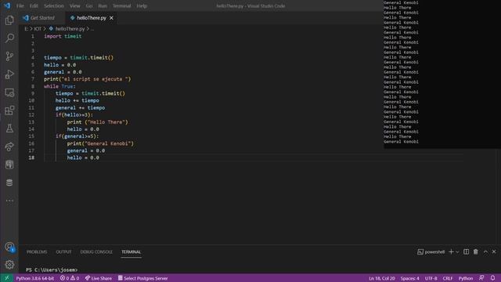This screenshot has height=282, width=501.
Task: Switch to the PROBLEMS panel tab
Action: [x=37, y=252]
